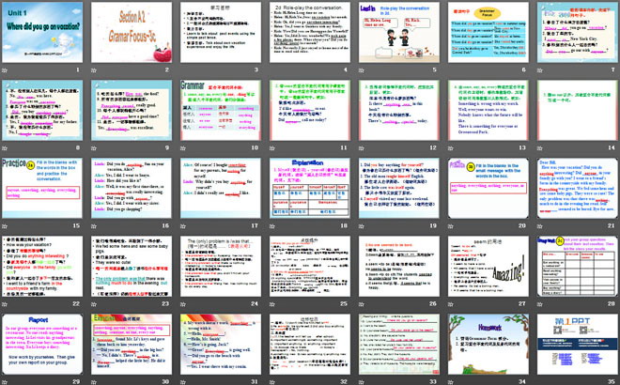Click the animation star under slide 1
620x385 pixels.
coord(5,70)
